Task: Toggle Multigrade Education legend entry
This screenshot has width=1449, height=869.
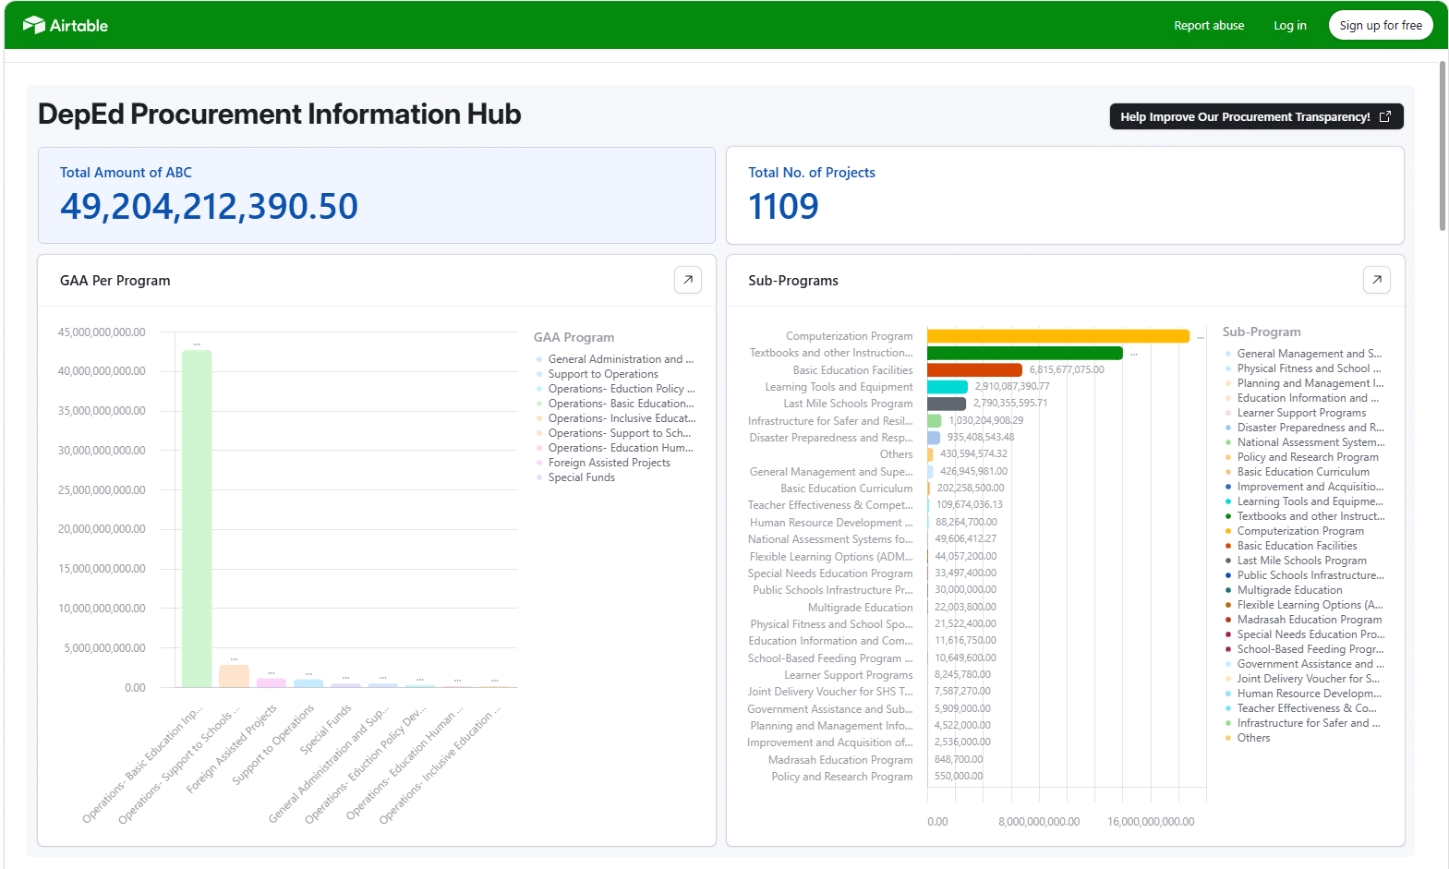Action: [x=1284, y=590]
